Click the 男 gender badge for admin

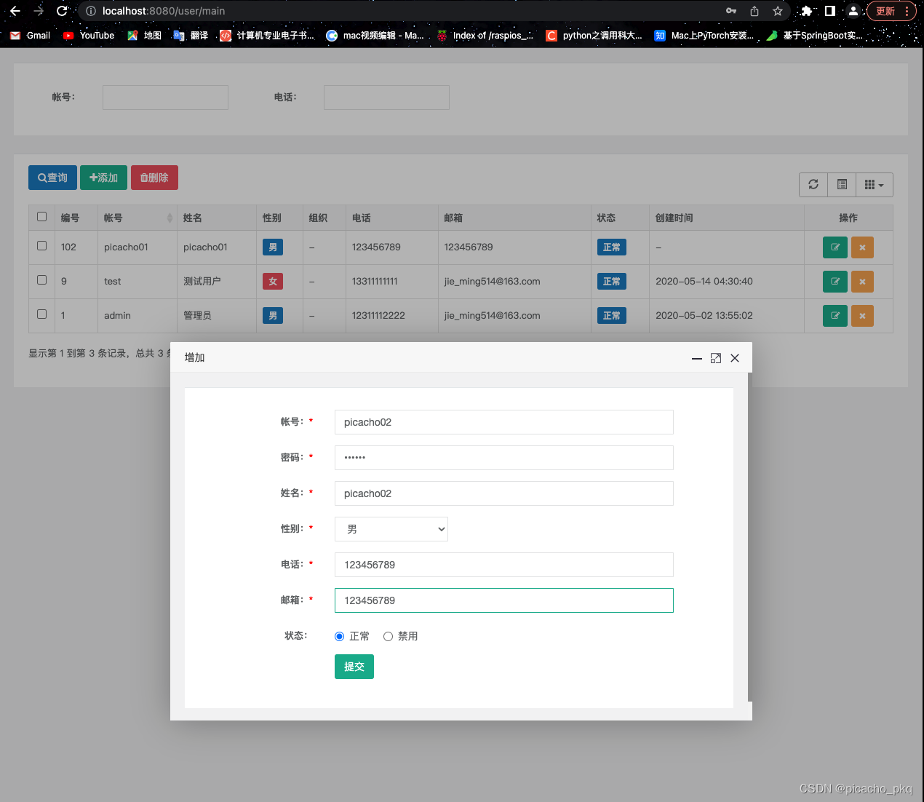click(x=273, y=316)
